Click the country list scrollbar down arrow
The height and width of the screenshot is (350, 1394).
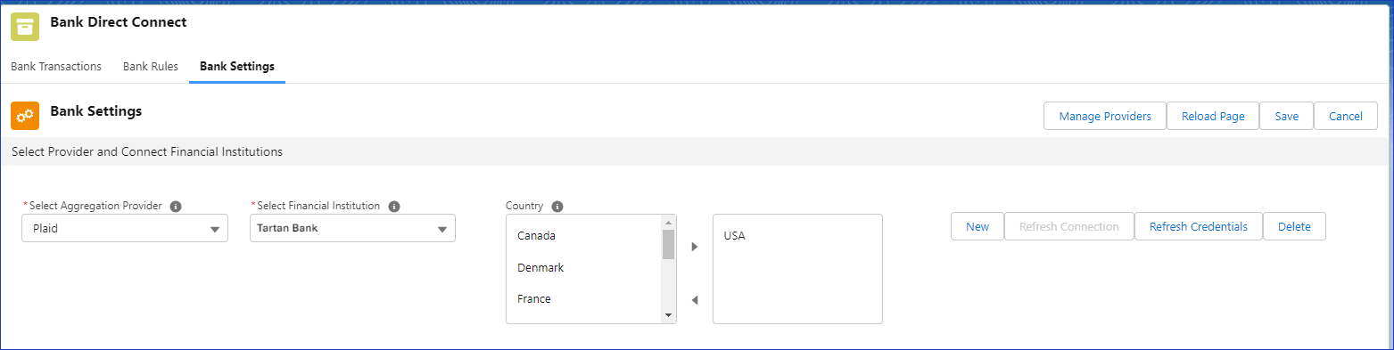[x=668, y=315]
